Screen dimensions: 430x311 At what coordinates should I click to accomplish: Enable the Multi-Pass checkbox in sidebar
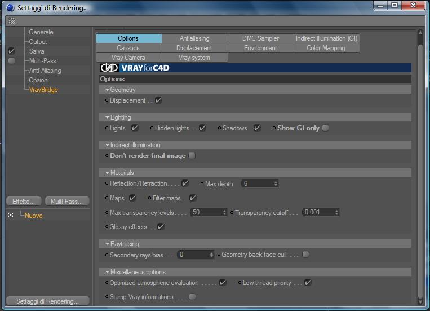(x=11, y=61)
